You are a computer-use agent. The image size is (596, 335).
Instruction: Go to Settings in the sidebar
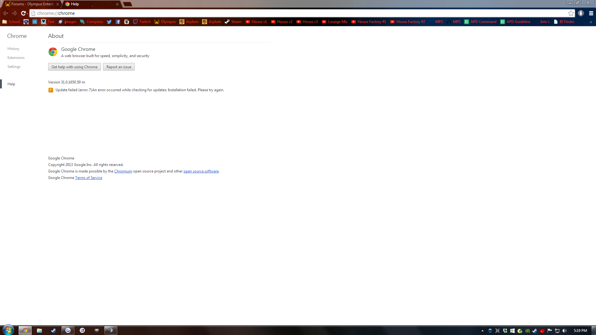(14, 67)
